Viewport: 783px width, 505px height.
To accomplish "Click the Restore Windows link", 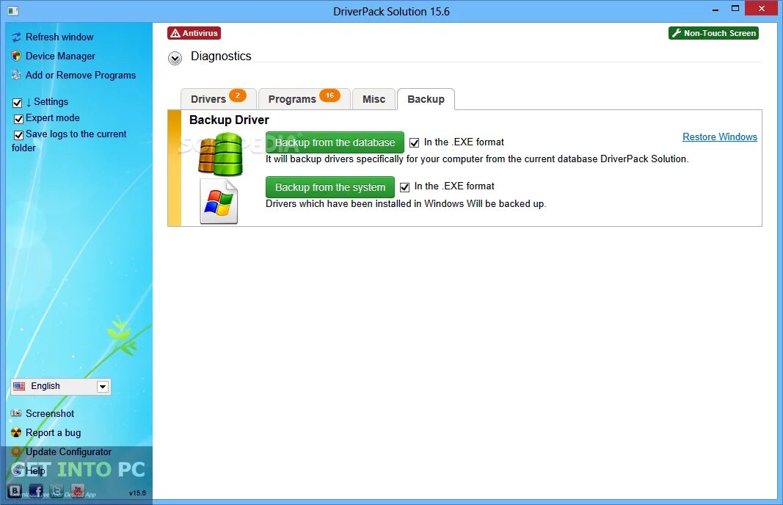I will tap(719, 137).
